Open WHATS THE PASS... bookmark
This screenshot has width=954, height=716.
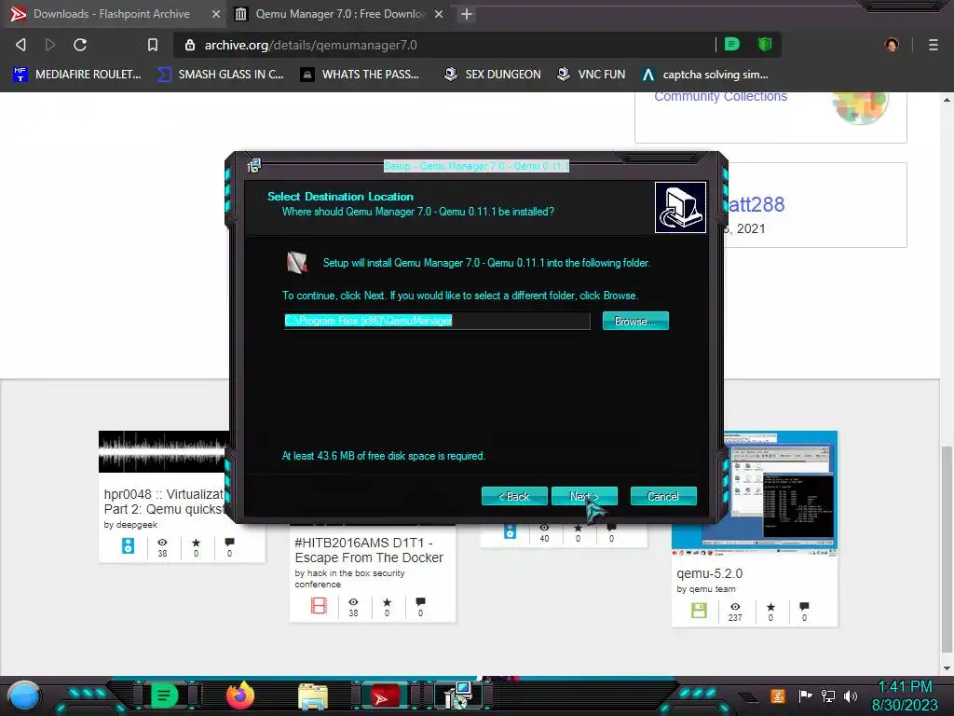click(361, 75)
